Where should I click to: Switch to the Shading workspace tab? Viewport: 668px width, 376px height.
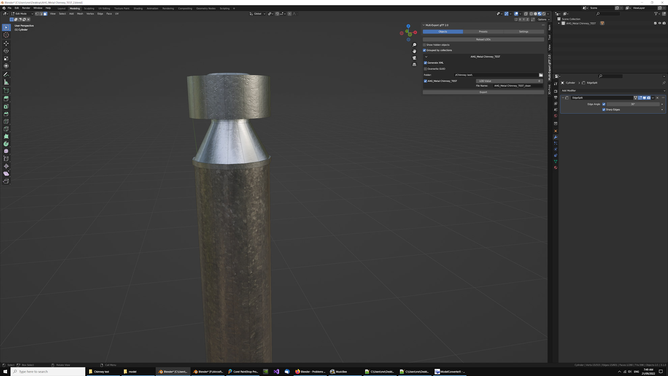click(x=138, y=8)
